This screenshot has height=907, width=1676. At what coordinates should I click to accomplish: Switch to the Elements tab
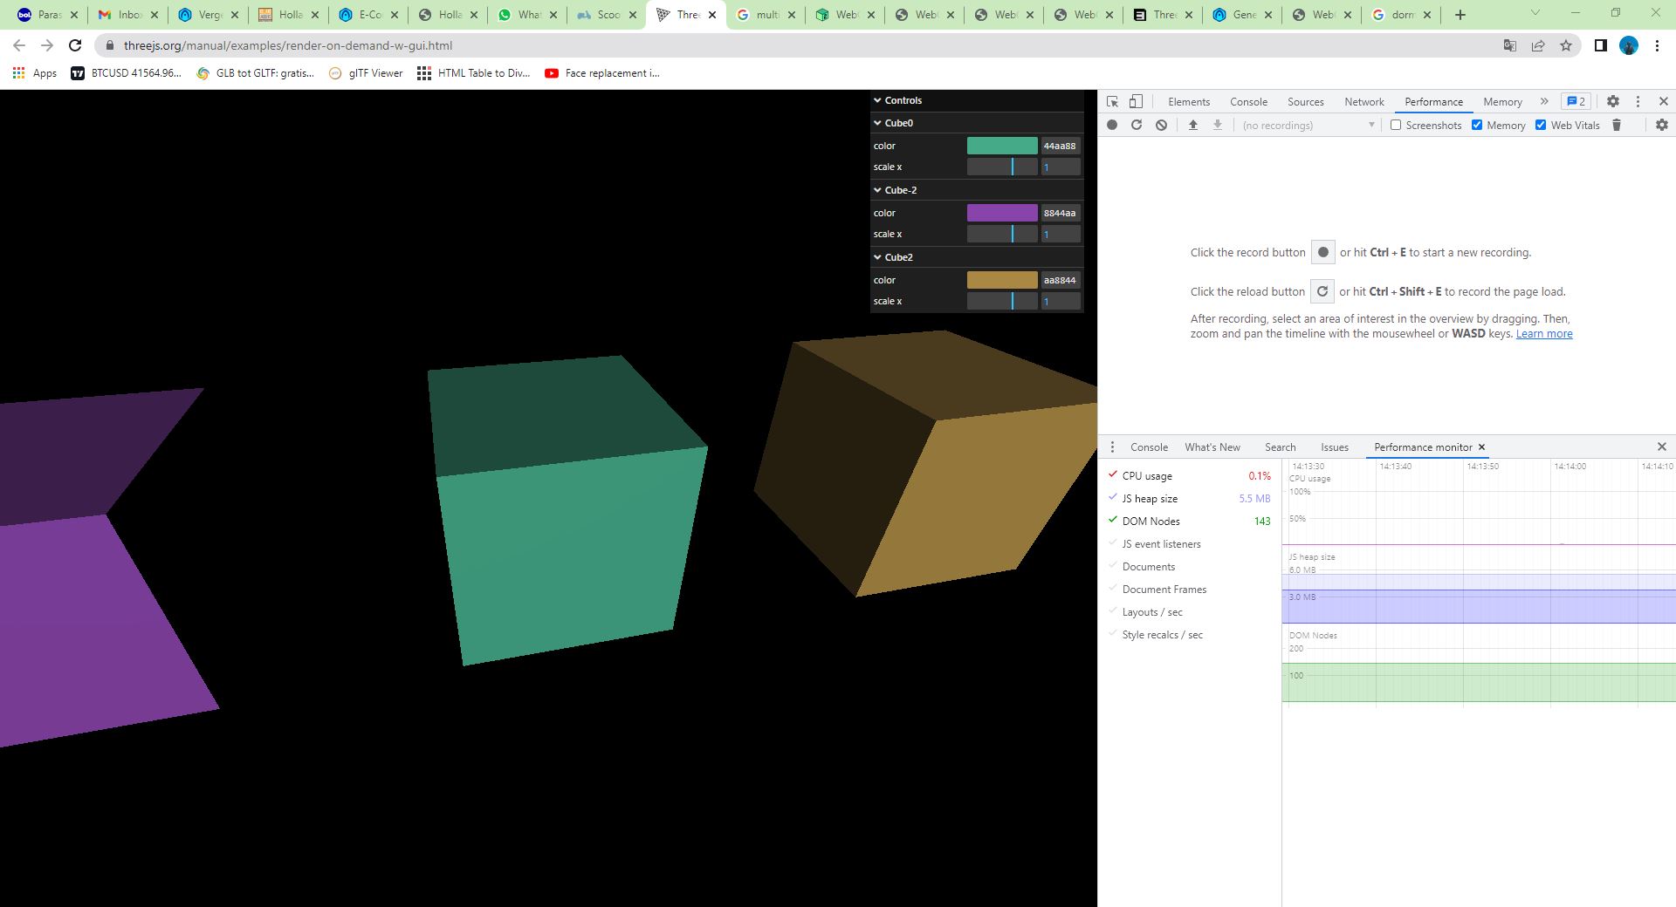point(1189,102)
